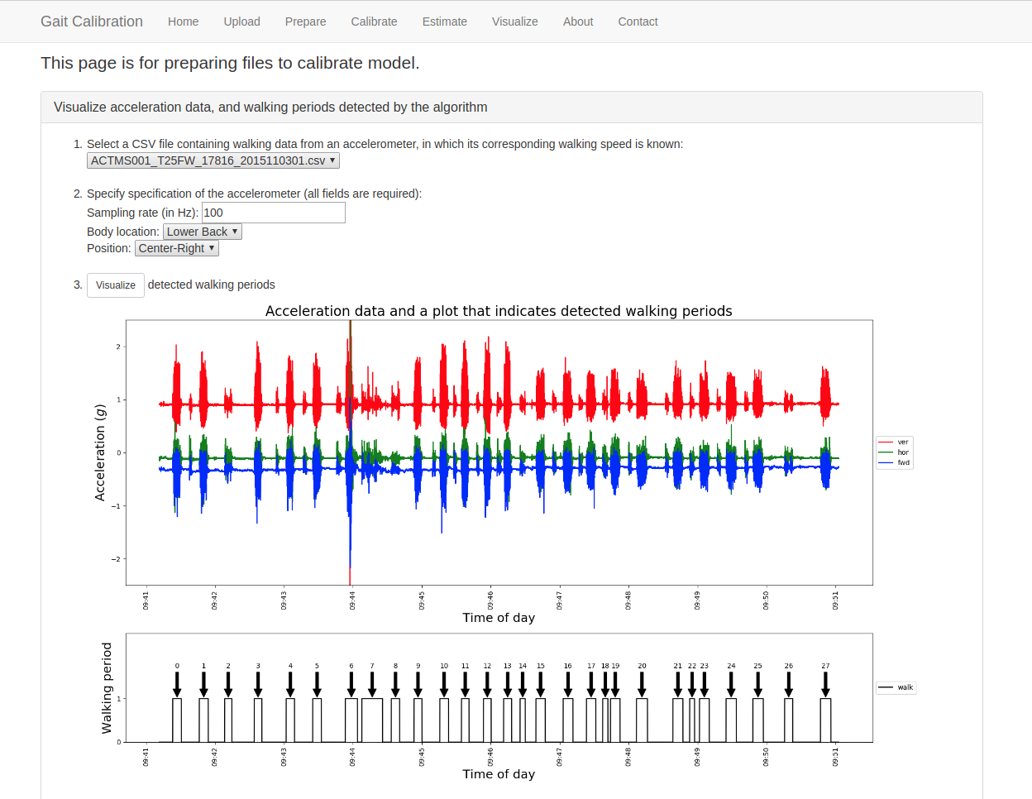
Task: Click walking period marker 0
Action: (x=177, y=681)
